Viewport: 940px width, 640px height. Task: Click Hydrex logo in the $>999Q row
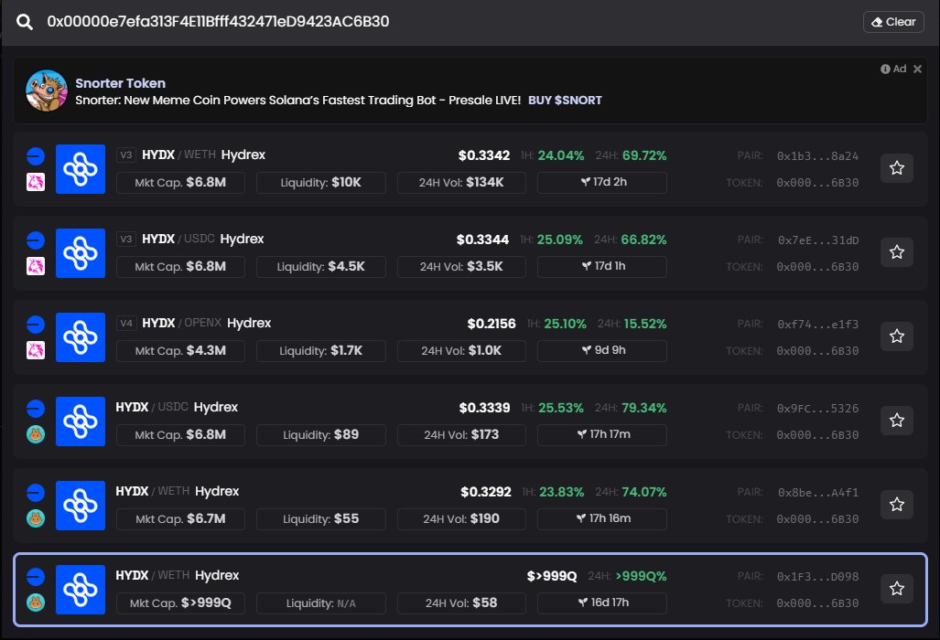click(81, 590)
